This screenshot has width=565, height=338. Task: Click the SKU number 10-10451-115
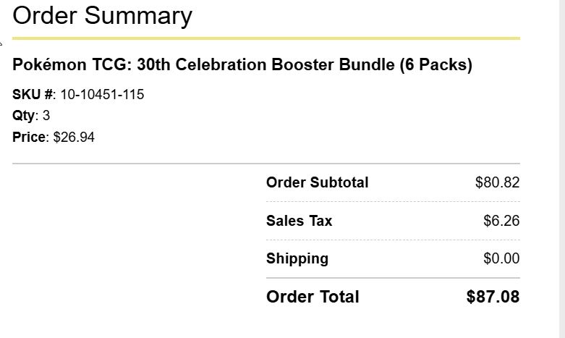pos(102,94)
